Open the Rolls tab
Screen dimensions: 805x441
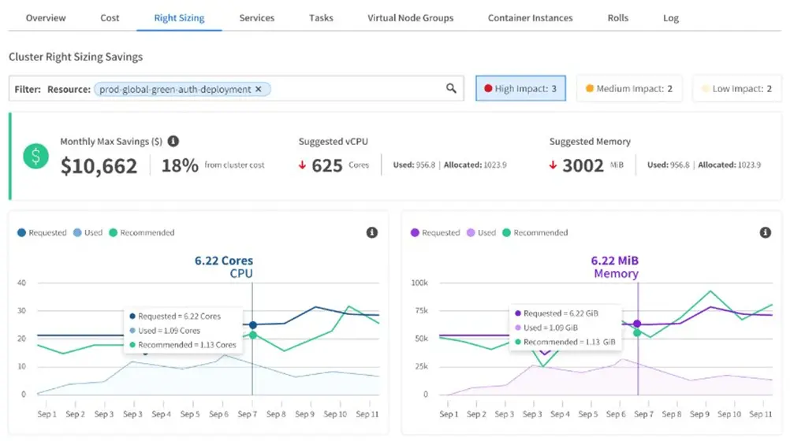tap(617, 18)
